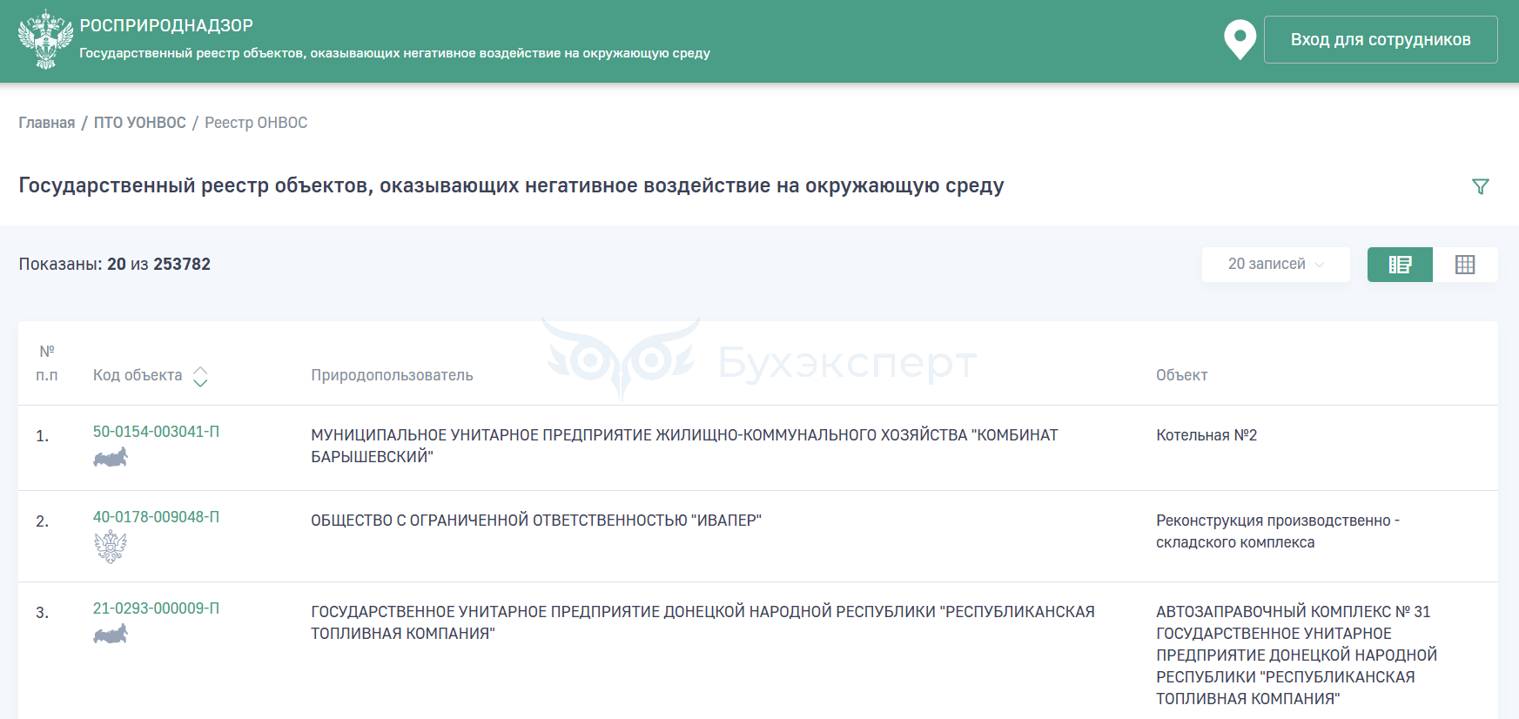This screenshot has width=1519, height=719.
Task: Open object code 21-0293-000009-П
Action: coord(156,608)
